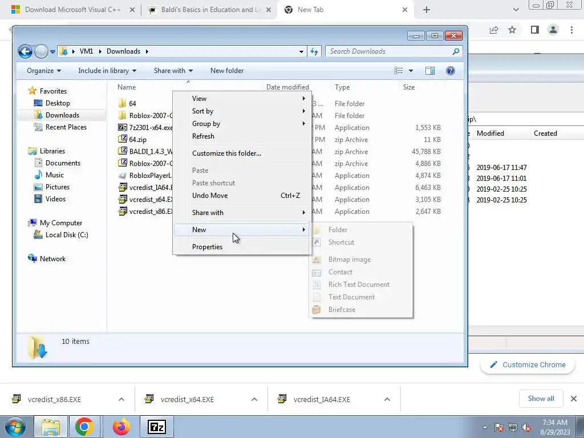Switch to Baldi's Basics Chrome tab

pos(211,10)
